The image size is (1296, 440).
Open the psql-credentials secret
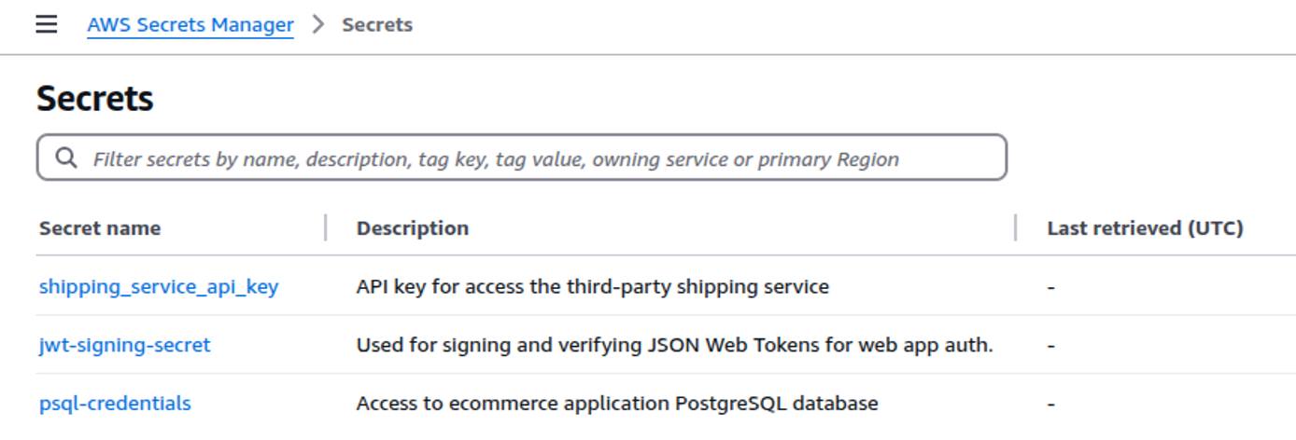[x=115, y=404]
